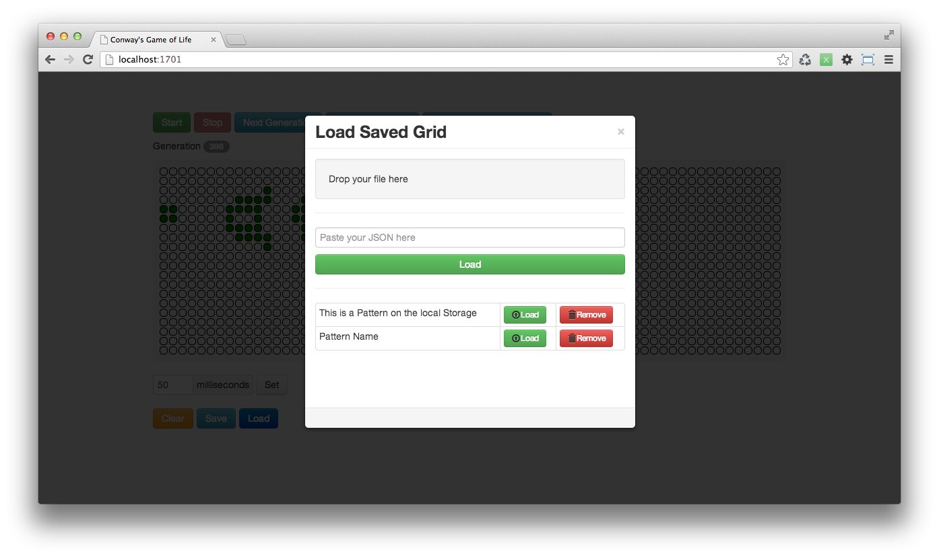Image resolution: width=939 pixels, height=557 pixels.
Task: Minimize window with yellow traffic light
Action: 64,36
